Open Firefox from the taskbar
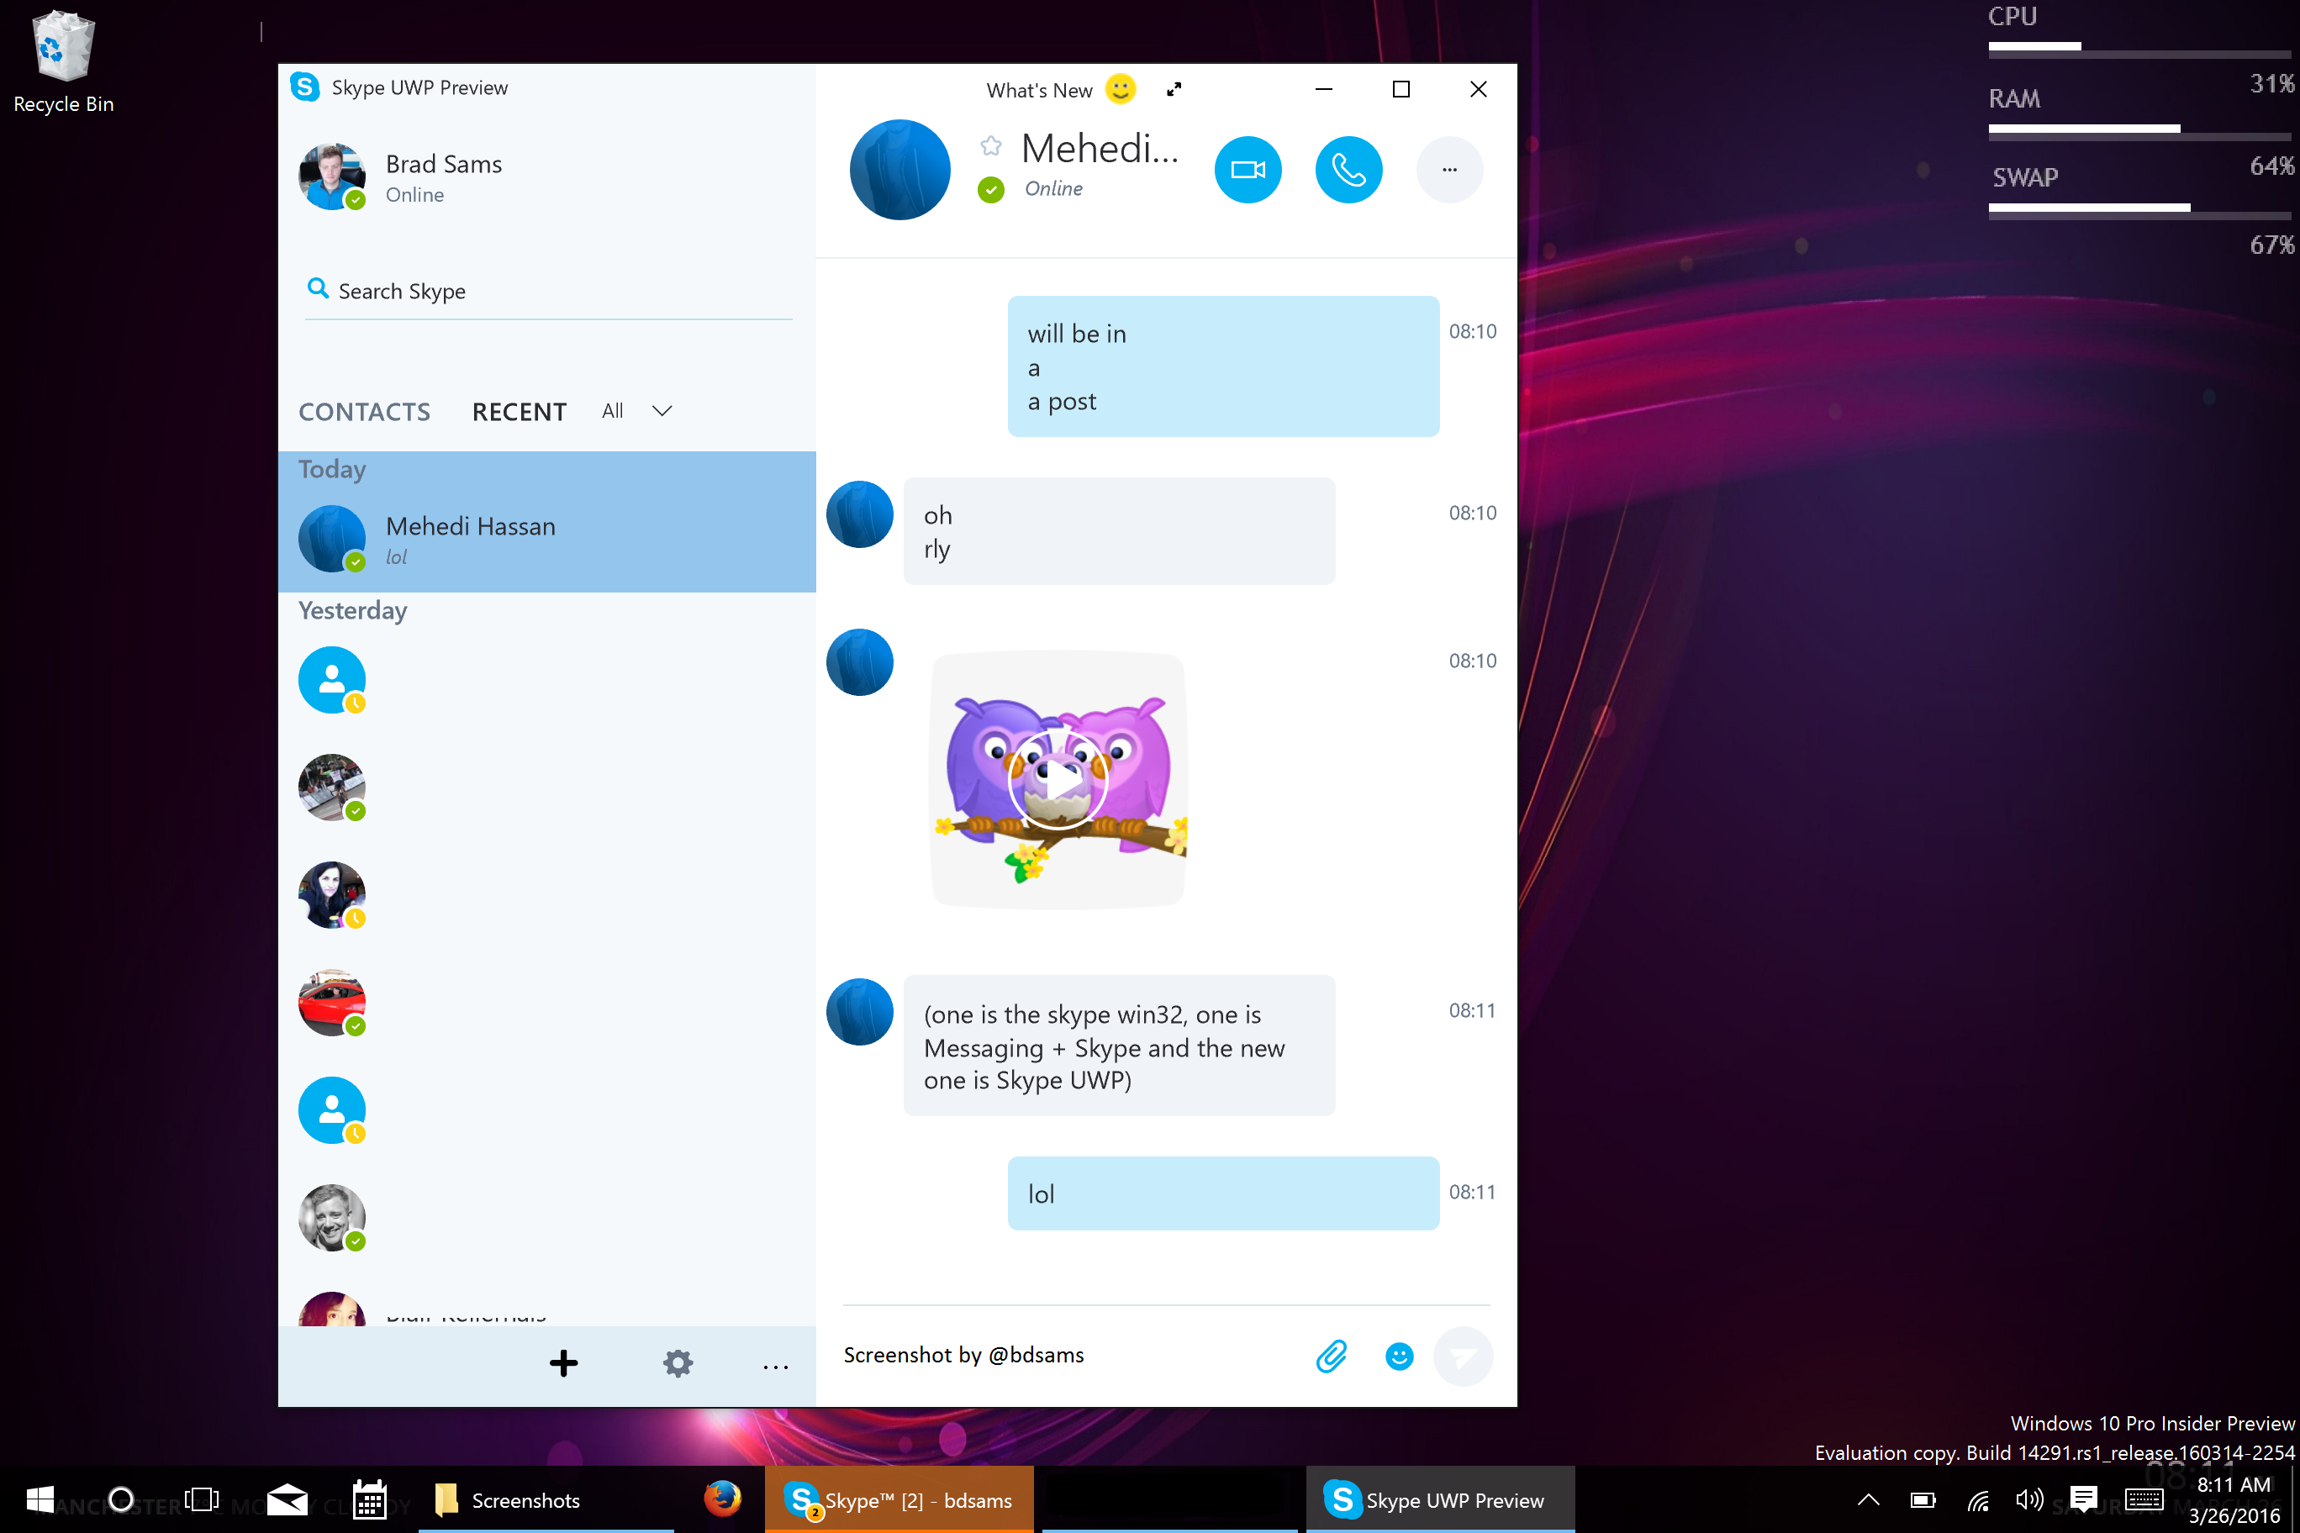2300x1533 pixels. point(723,1499)
